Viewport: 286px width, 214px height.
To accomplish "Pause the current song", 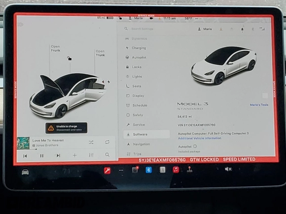I will pyautogui.click(x=42, y=156).
